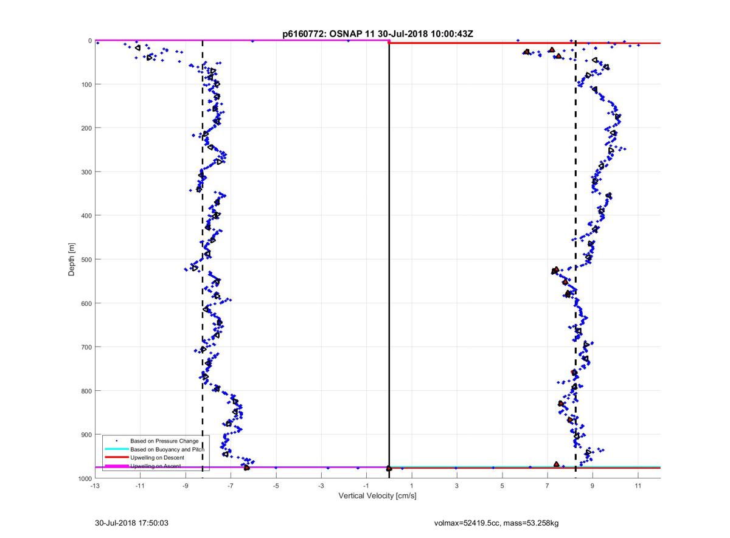Pick the red line sample in the legend
This screenshot has width=730, height=538.
(116, 457)
